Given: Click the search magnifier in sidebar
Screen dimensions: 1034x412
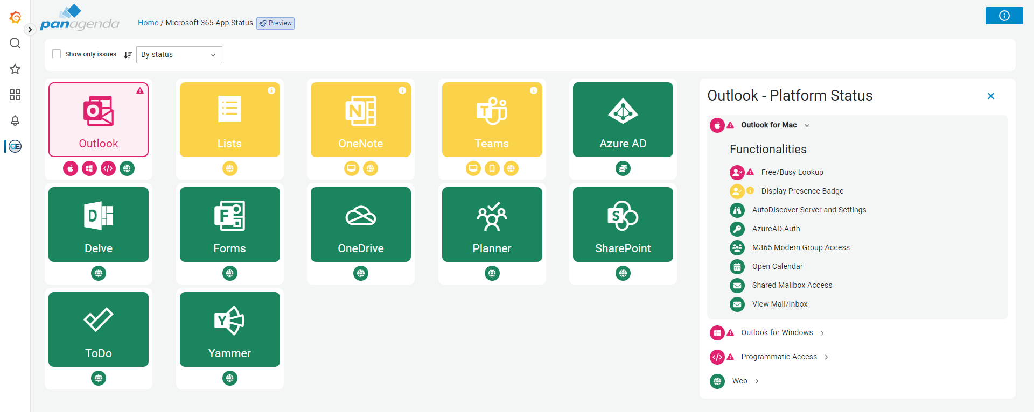Looking at the screenshot, I should [x=15, y=43].
